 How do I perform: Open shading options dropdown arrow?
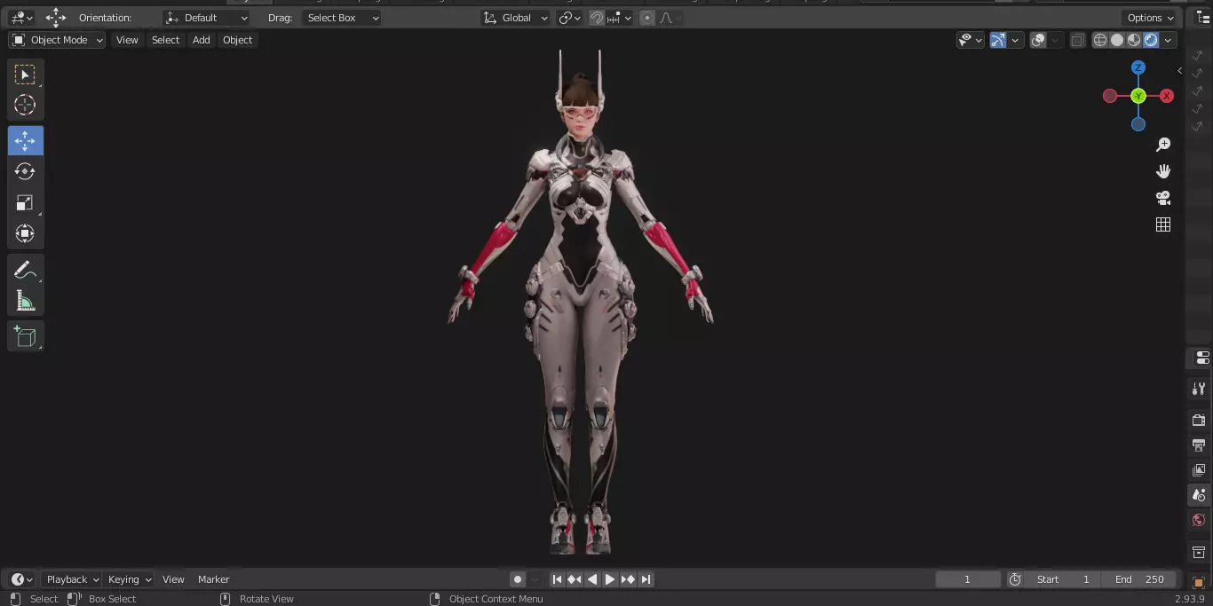[x=1169, y=40]
